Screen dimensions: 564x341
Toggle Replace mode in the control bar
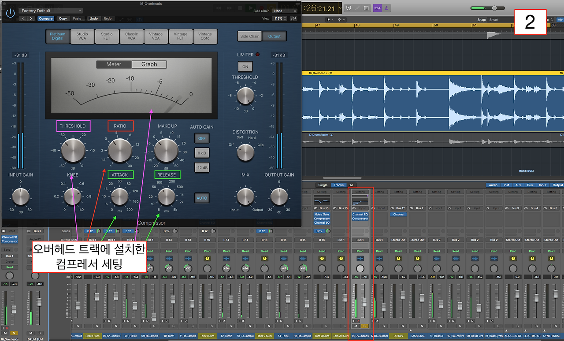click(349, 8)
